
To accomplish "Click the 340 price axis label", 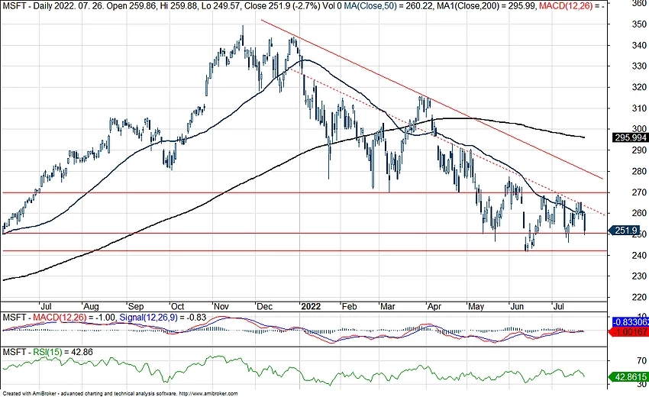I will click(x=639, y=45).
